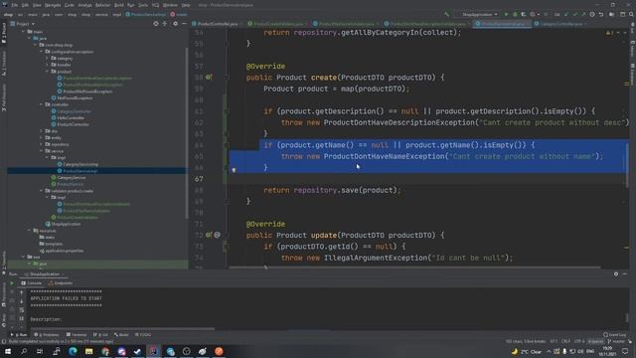Hide the Project panel with the minus icon
636x358 pixels.
pos(184,24)
